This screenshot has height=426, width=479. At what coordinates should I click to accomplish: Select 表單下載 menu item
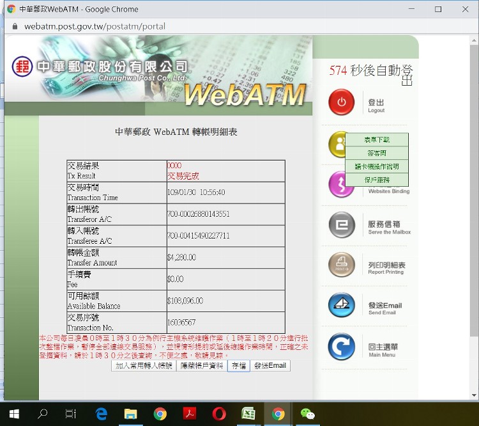coord(377,140)
